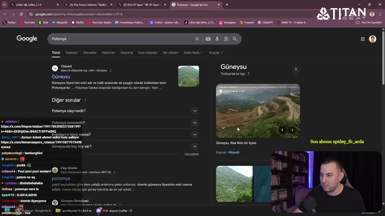Open the Foxepin bookmark

(x=247, y=22)
